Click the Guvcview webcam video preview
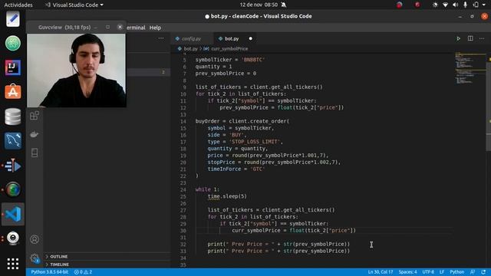Image resolution: width=491 pixels, height=276 pixels. click(77, 71)
